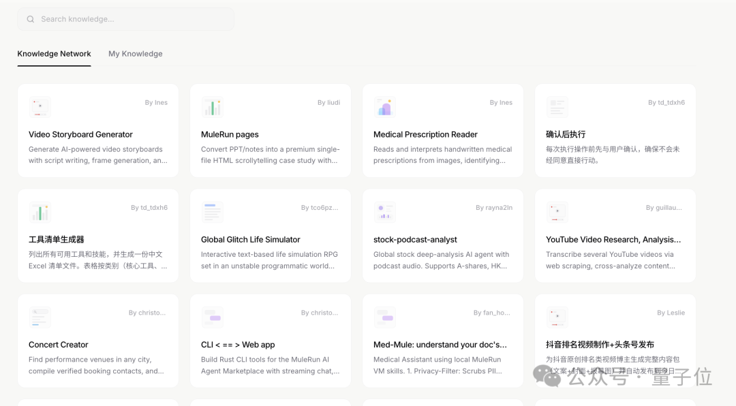Open the Medical Prescription Reader title

[425, 134]
